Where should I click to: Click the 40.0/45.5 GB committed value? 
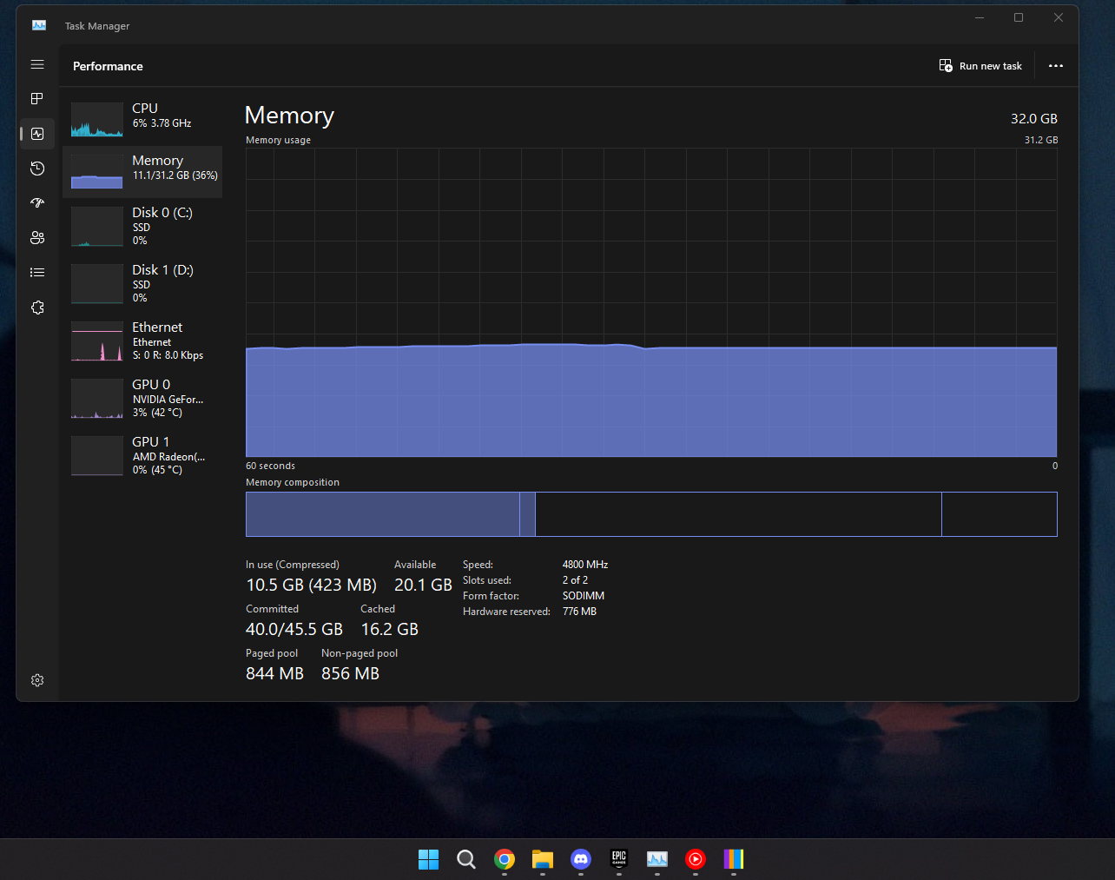[x=294, y=629]
